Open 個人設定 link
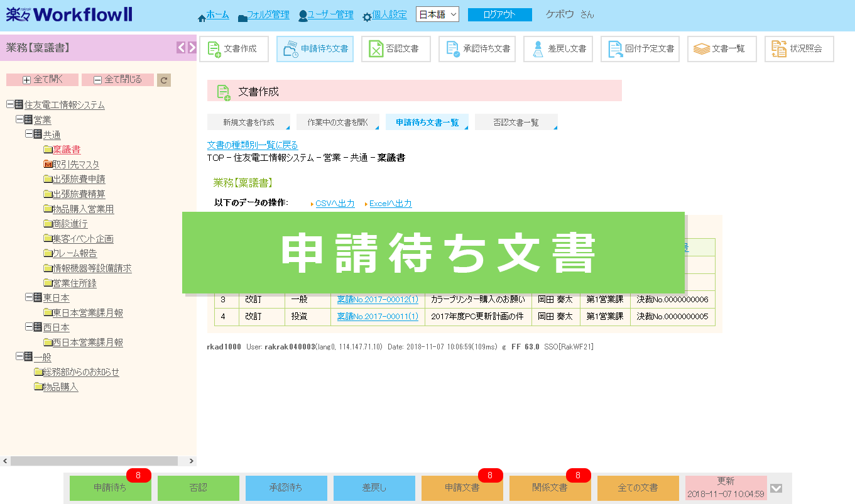855x504 pixels. (389, 14)
